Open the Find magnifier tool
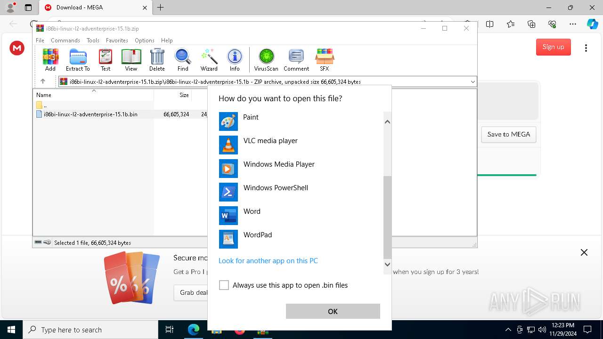The width and height of the screenshot is (603, 339). point(183,59)
